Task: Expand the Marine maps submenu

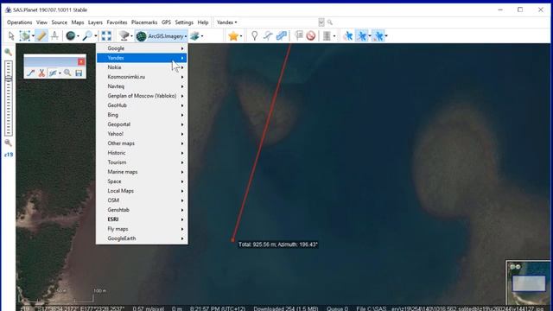Action: coord(142,172)
